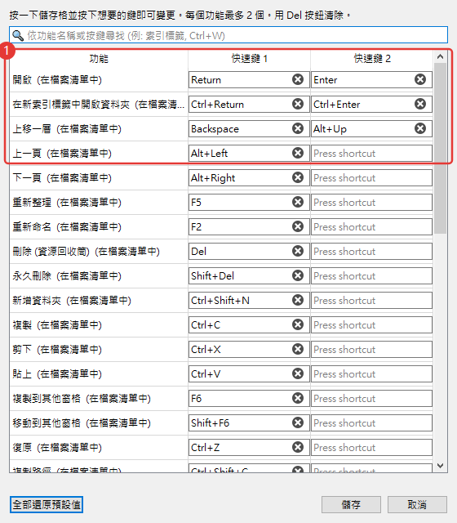The height and width of the screenshot is (523, 457).
Task: Clear the F6 shortcut
Action: click(298, 398)
